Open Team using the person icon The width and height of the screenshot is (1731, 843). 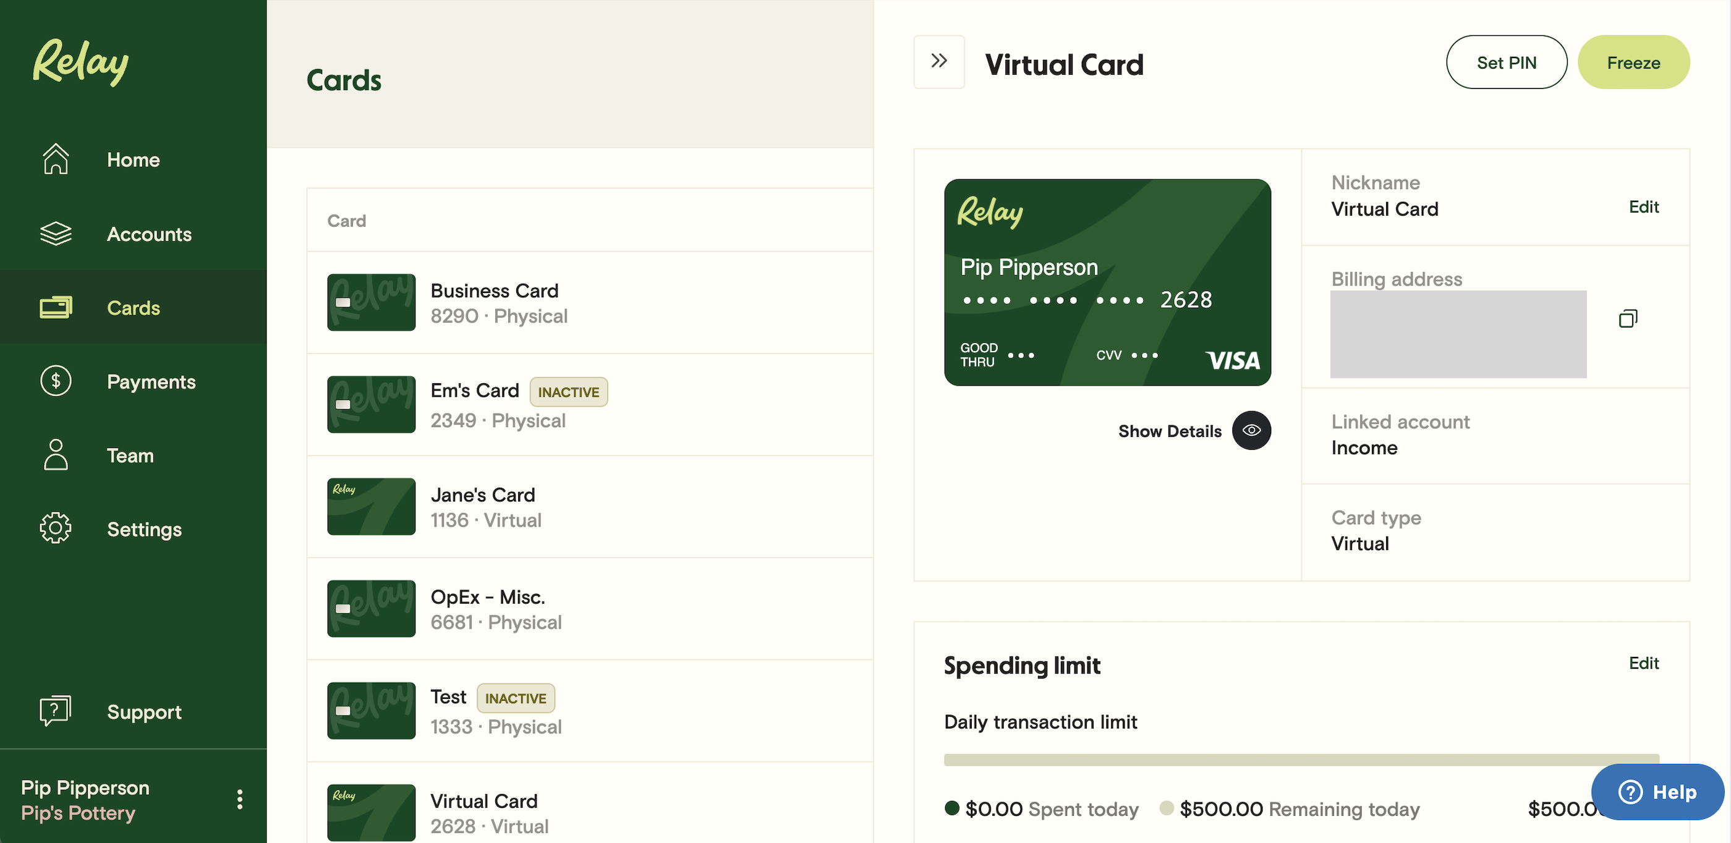point(56,455)
